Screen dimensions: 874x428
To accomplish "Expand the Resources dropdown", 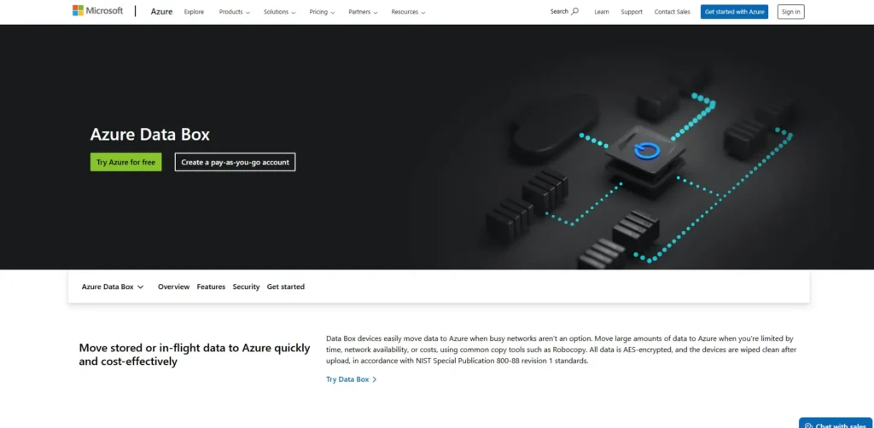I will click(x=409, y=12).
